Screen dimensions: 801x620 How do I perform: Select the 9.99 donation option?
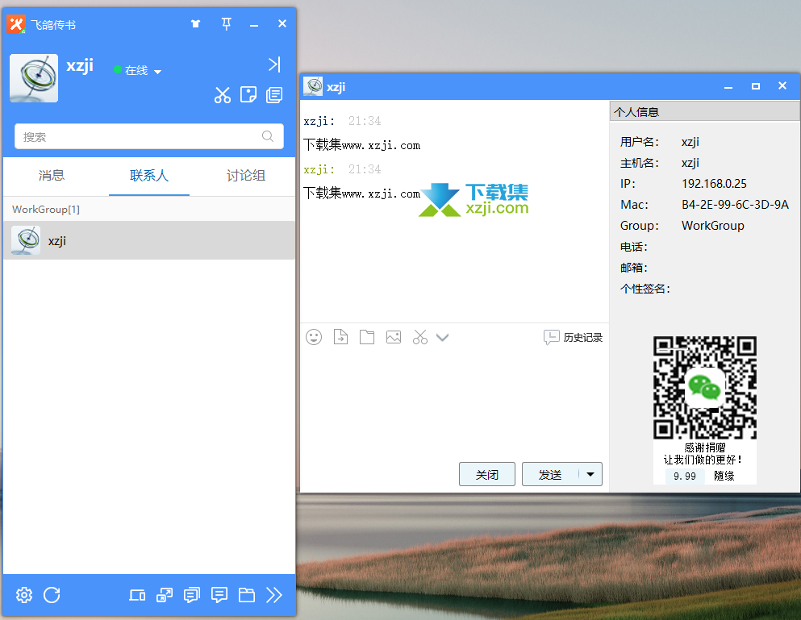point(685,476)
